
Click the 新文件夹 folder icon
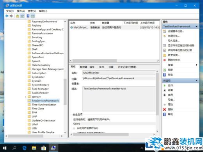(x=165, y=55)
